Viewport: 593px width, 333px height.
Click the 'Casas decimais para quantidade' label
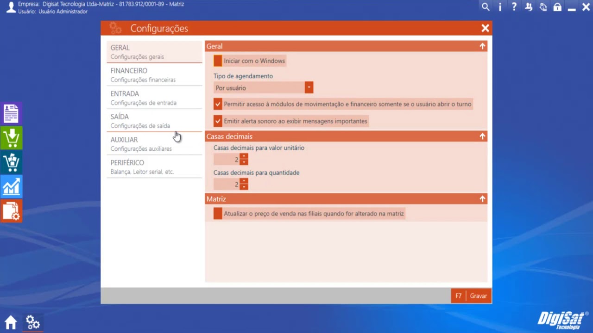(x=257, y=173)
